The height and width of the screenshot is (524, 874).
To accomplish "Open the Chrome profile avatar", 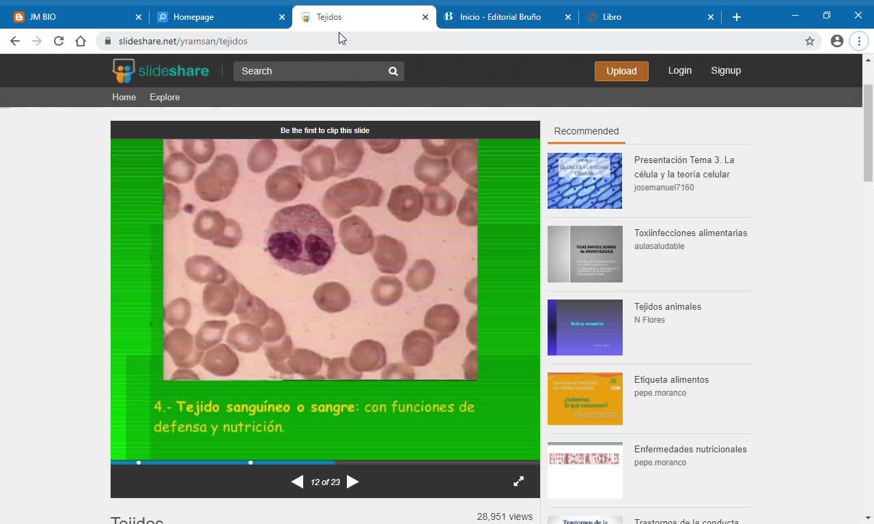I will (837, 41).
